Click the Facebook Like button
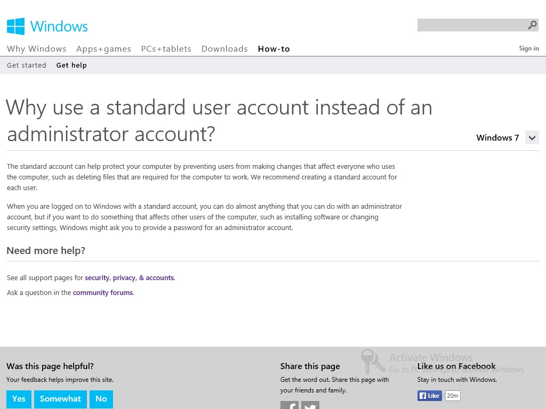This screenshot has width=546, height=409. coord(430,396)
